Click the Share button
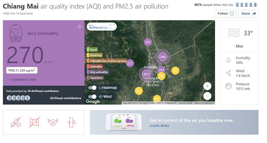Image resolution: width=267 pixels, height=143 pixels. click(x=248, y=14)
